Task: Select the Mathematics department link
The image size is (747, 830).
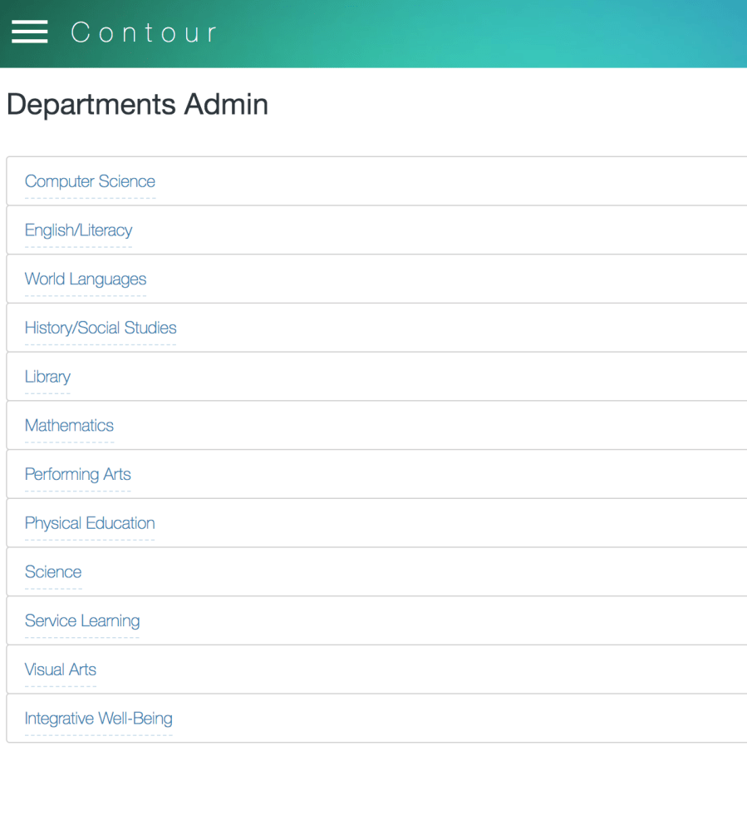Action: 69,426
